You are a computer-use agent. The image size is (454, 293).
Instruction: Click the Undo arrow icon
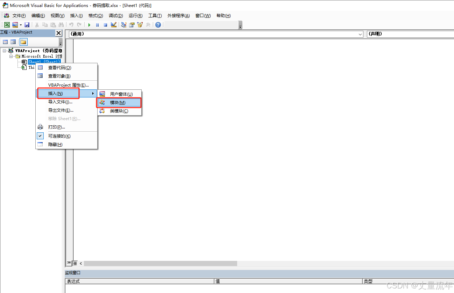tap(71, 25)
